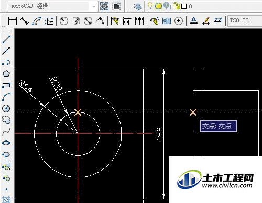The height and width of the screenshot is (203, 262).
Task: Choose the Circle draw tool
Action: click(x=6, y=108)
